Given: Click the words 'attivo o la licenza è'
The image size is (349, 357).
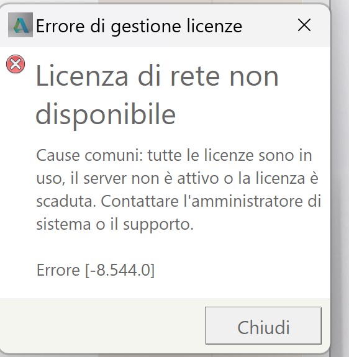Looking at the screenshot, I should pyautogui.click(x=248, y=178).
